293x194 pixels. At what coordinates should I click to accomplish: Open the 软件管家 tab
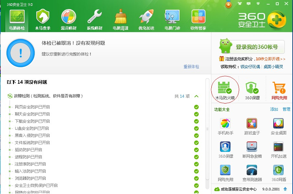(198, 20)
